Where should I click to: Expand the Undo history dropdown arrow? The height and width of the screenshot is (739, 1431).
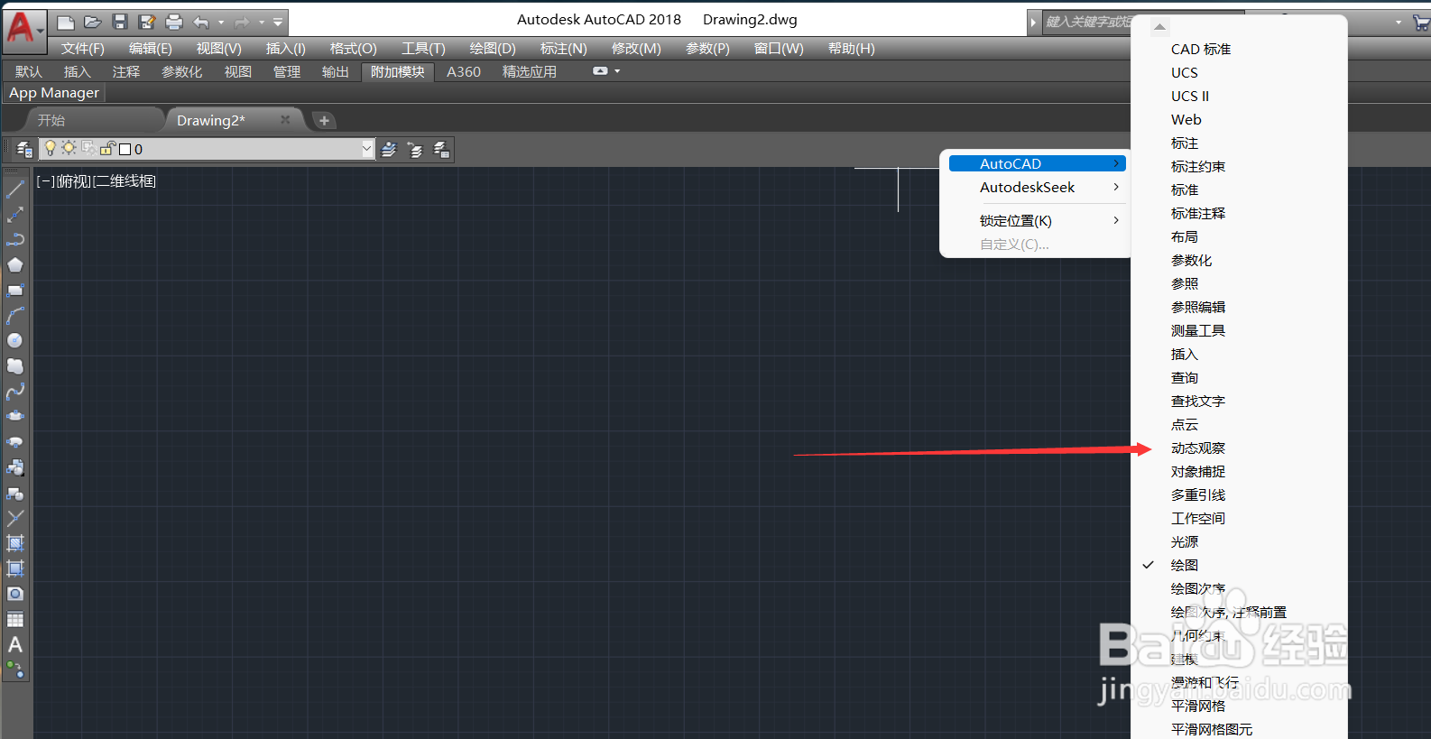(x=221, y=23)
